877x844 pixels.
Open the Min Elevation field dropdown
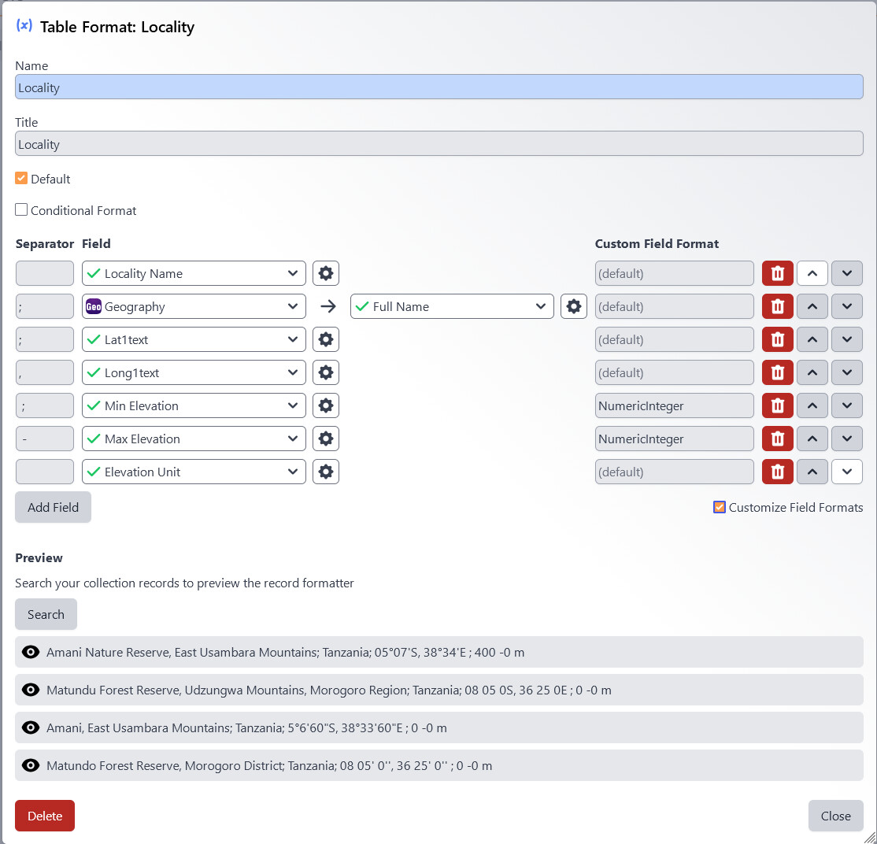pyautogui.click(x=194, y=405)
